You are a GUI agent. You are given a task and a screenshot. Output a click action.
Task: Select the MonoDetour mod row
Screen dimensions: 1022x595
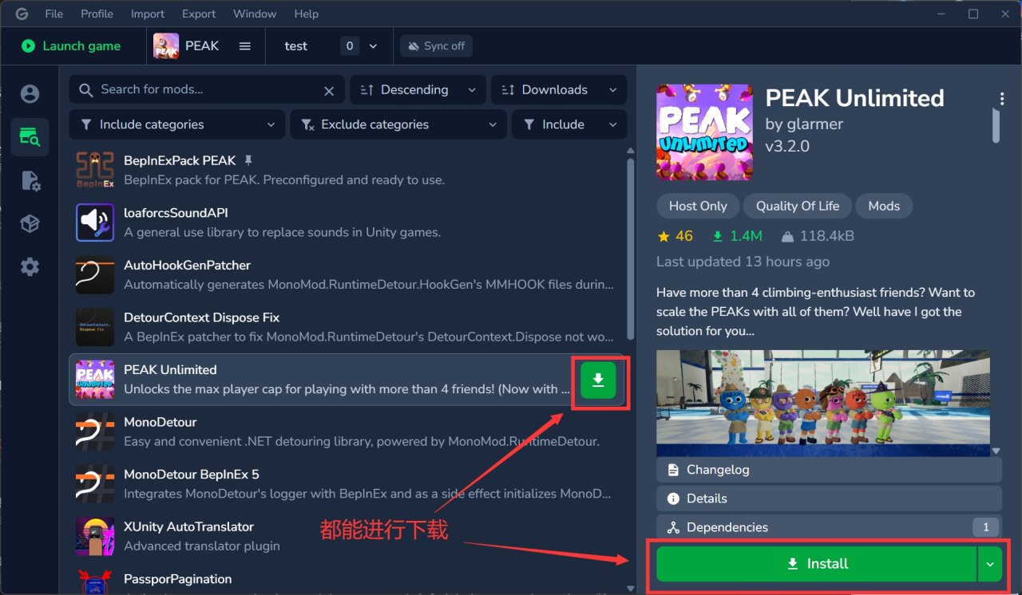[x=347, y=431]
